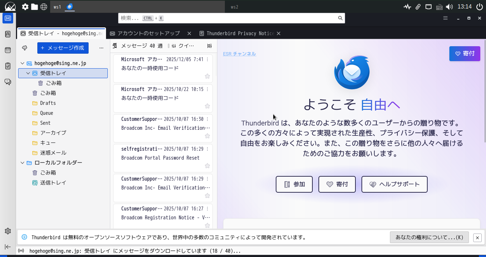
Task: Collapse the hogehoge@sing.ne.jp account tree
Action: point(22,63)
